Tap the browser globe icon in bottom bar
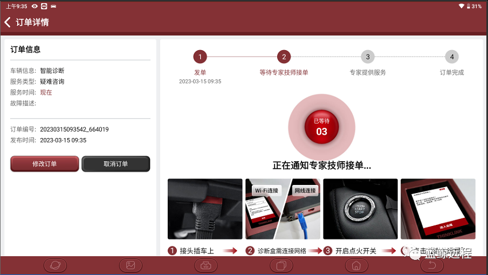Screen dimensions: 488x275 pos(55,265)
